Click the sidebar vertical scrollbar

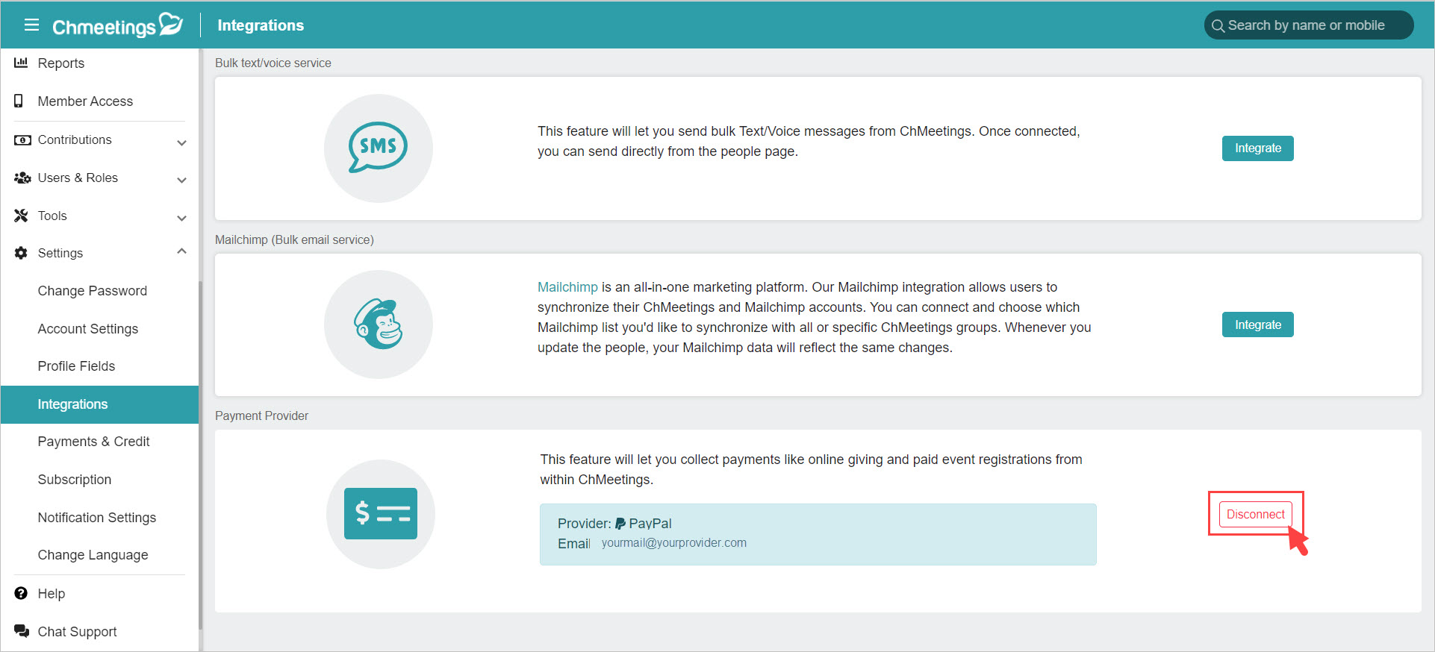200,455
